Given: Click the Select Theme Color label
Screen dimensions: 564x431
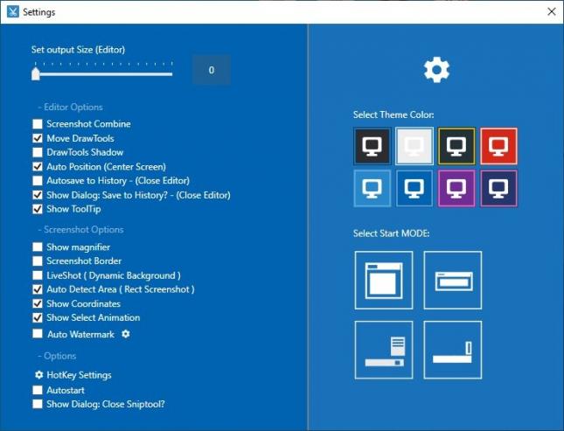Looking at the screenshot, I should [x=393, y=115].
